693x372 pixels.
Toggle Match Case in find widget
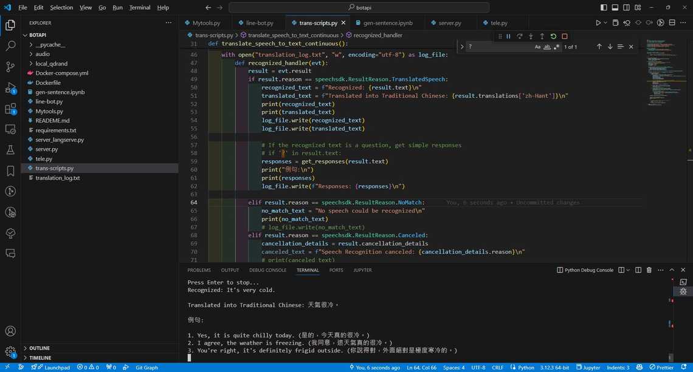537,47
